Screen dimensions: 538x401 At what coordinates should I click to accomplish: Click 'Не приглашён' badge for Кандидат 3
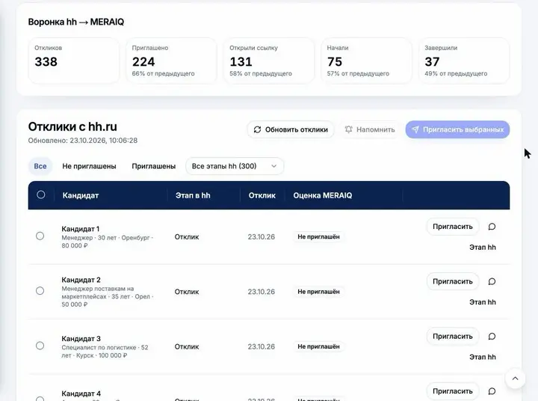pos(318,346)
